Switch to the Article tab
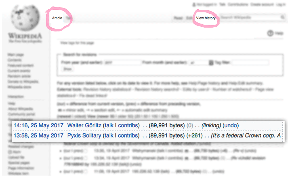 point(57,18)
